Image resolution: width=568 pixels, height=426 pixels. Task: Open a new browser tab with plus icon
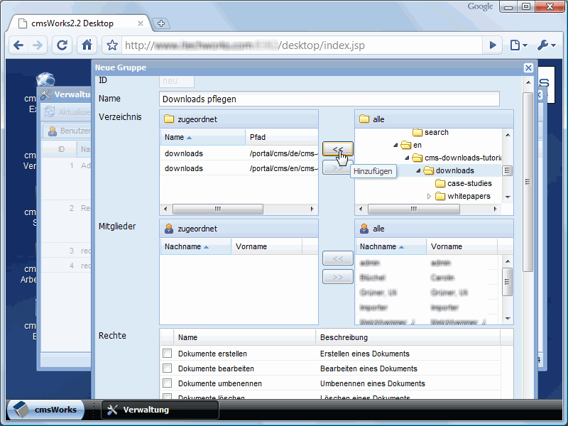pyautogui.click(x=161, y=23)
